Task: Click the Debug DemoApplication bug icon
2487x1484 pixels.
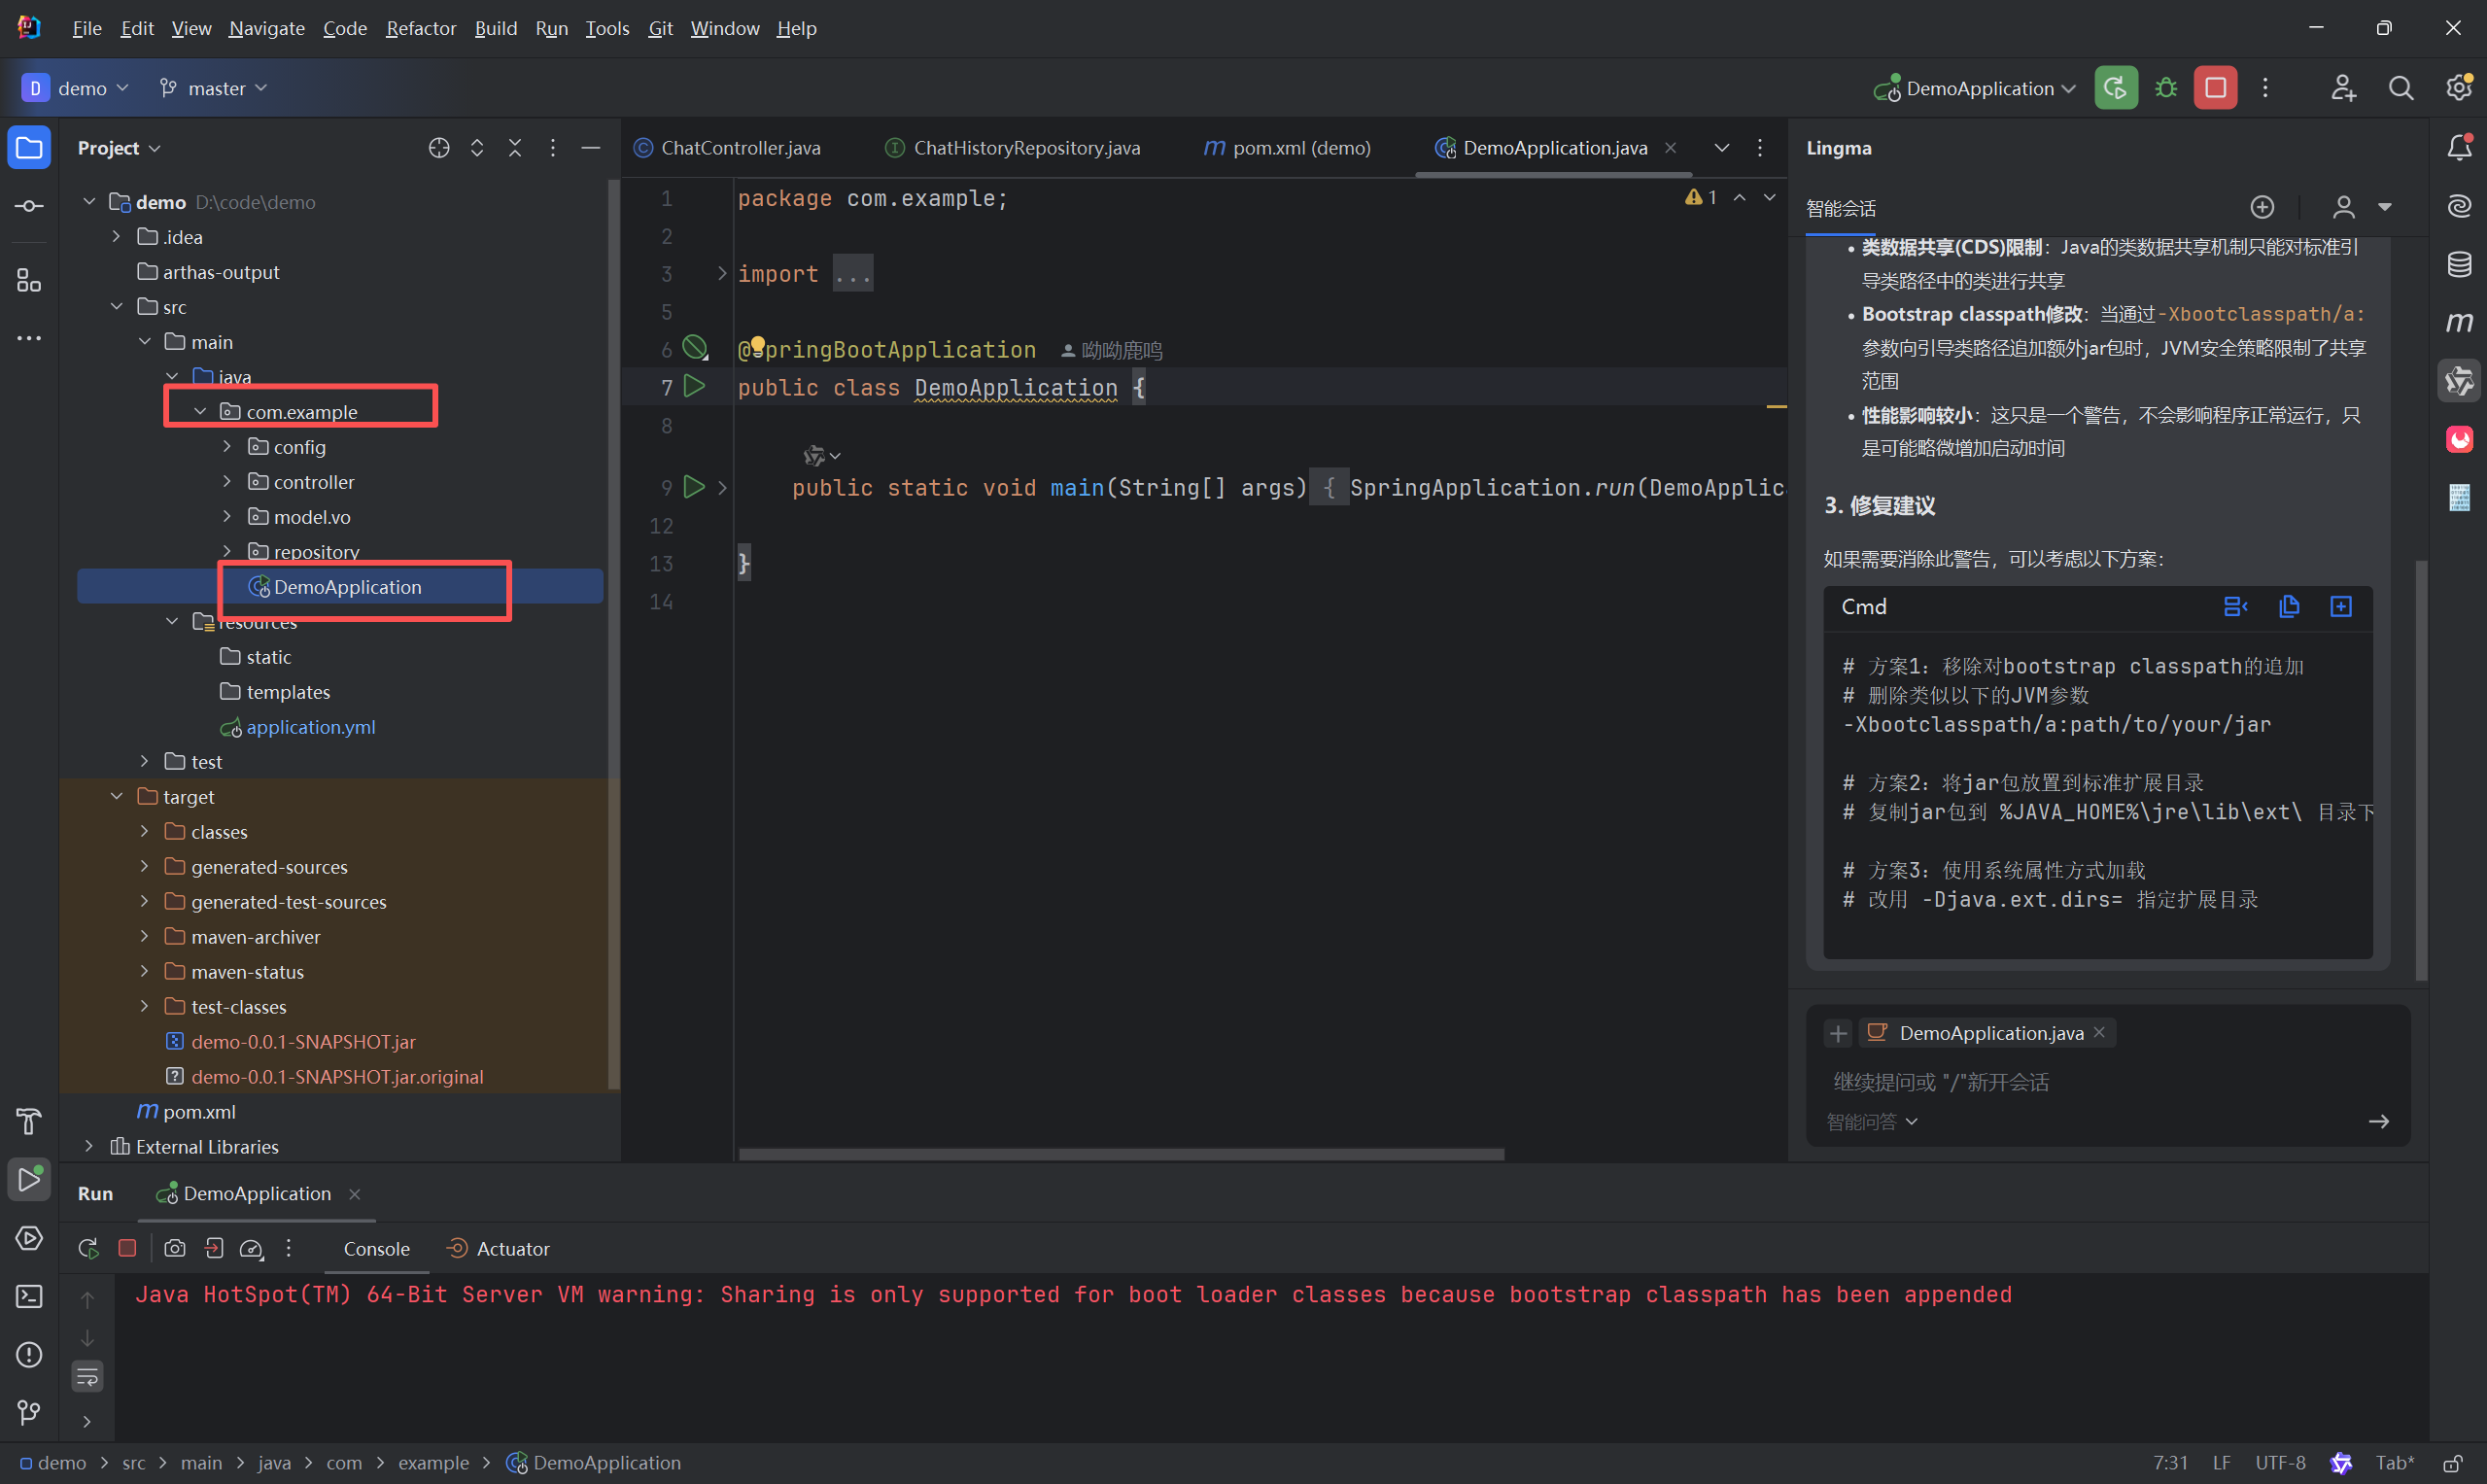Action: 2166,88
